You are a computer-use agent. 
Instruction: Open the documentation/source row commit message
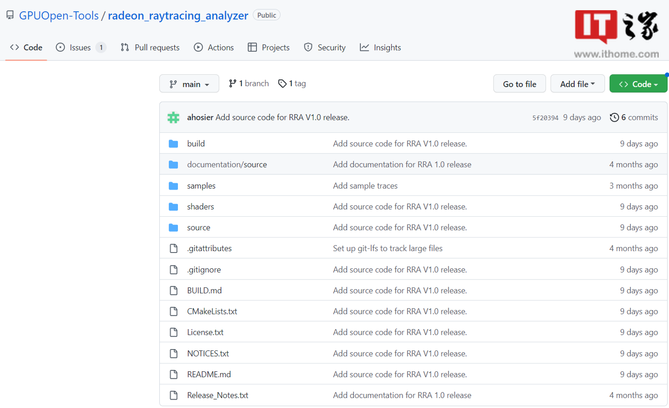pos(402,165)
